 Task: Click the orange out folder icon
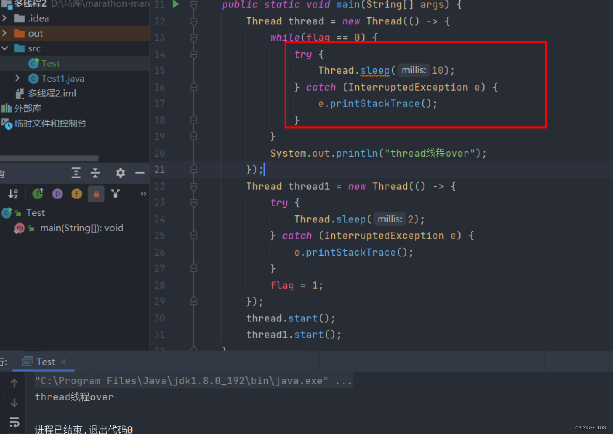coord(19,33)
